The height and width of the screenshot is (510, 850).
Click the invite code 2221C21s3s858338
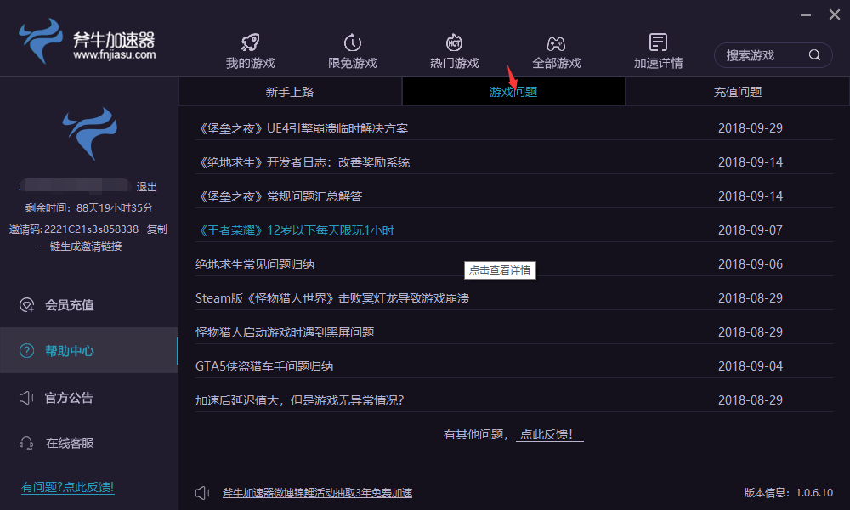[x=91, y=229]
